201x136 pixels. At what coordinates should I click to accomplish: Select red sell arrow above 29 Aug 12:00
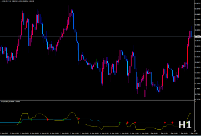127,123
